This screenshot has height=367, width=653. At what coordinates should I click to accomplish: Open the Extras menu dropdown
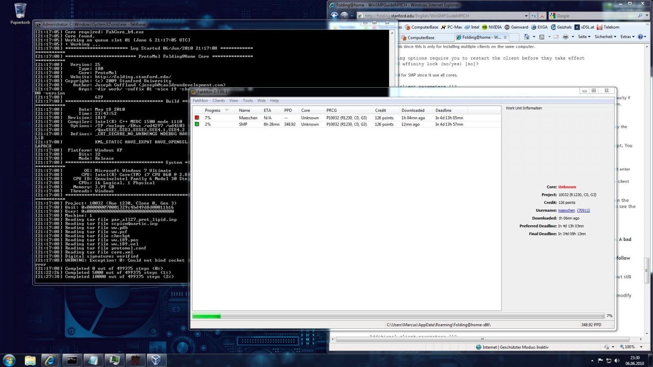(x=627, y=37)
